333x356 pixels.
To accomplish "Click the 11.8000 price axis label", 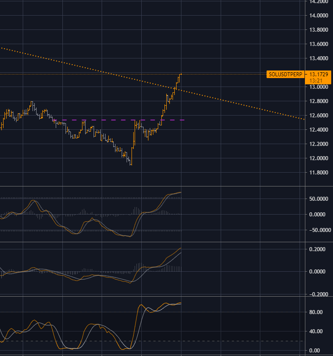I will point(319,173).
